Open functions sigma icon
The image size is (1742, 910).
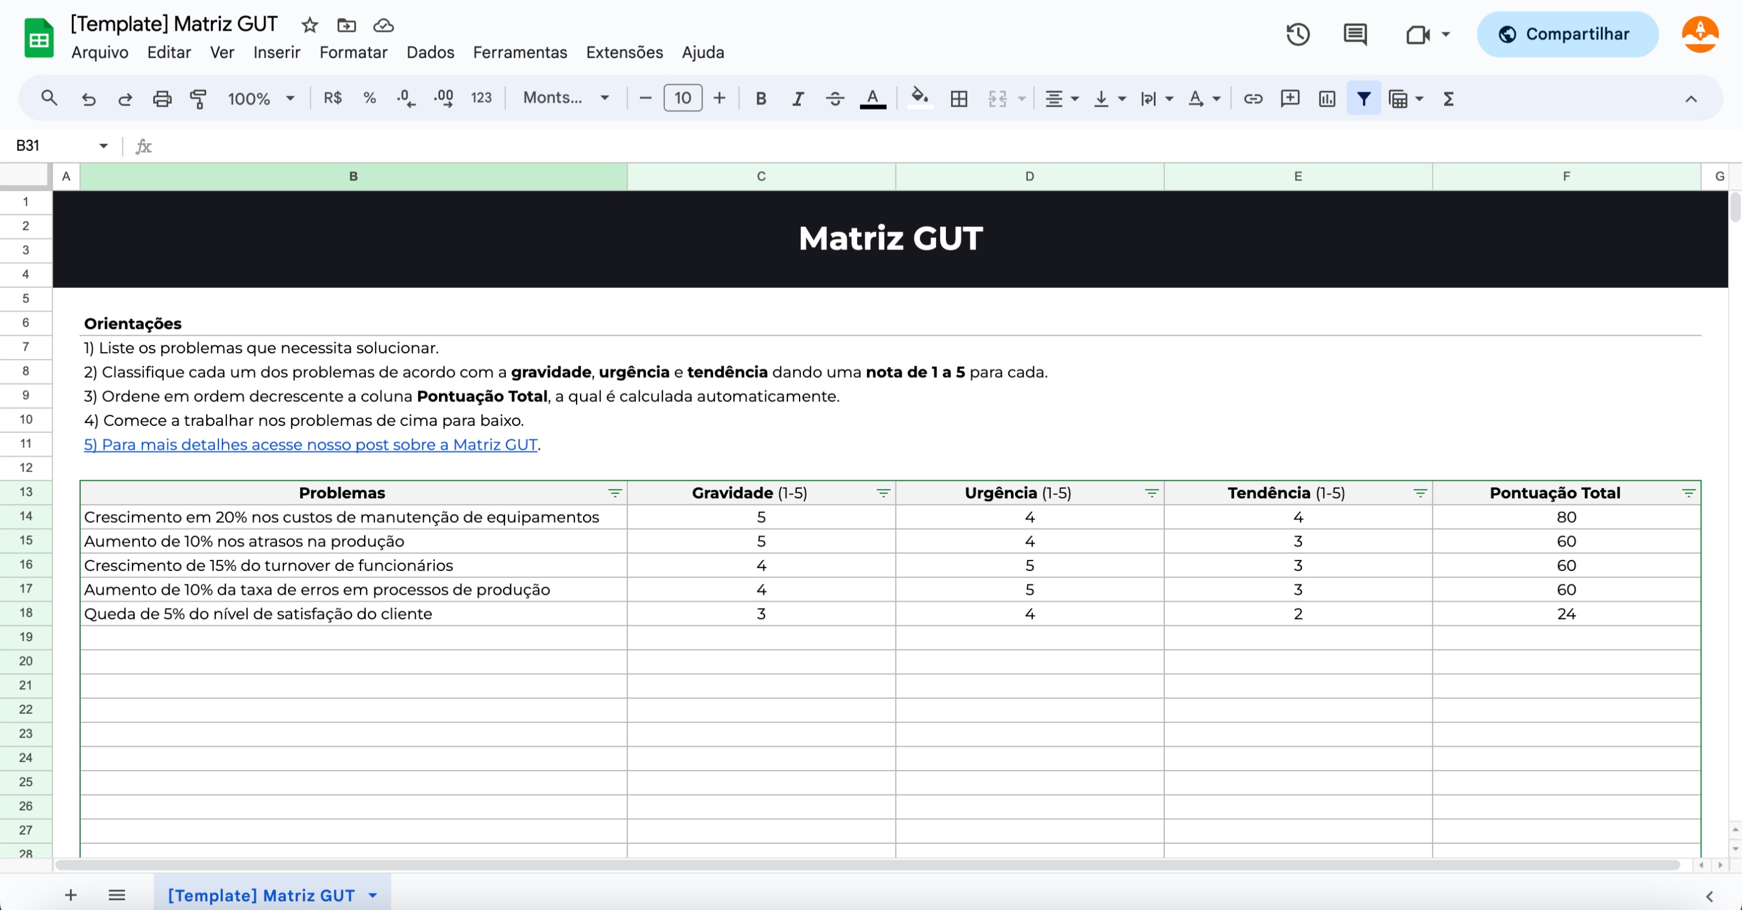1448,99
